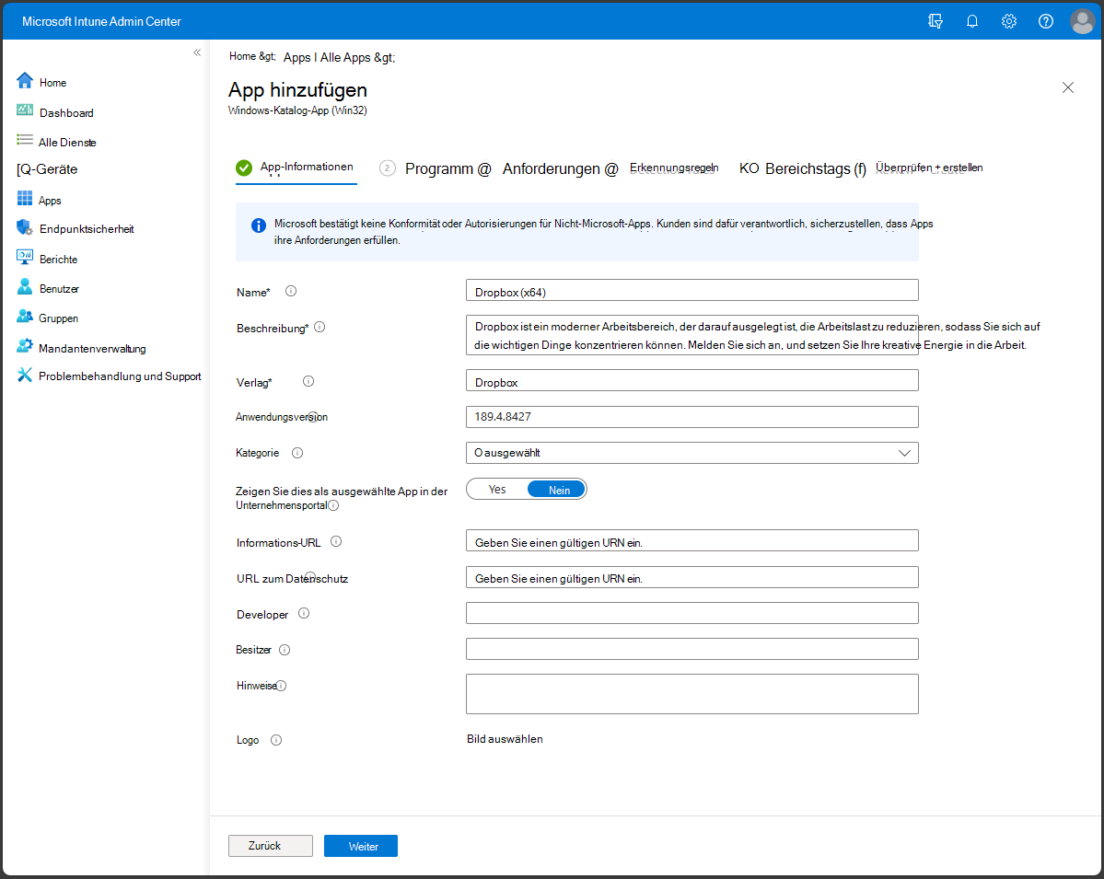Collapse the left navigation sidebar

tap(197, 52)
